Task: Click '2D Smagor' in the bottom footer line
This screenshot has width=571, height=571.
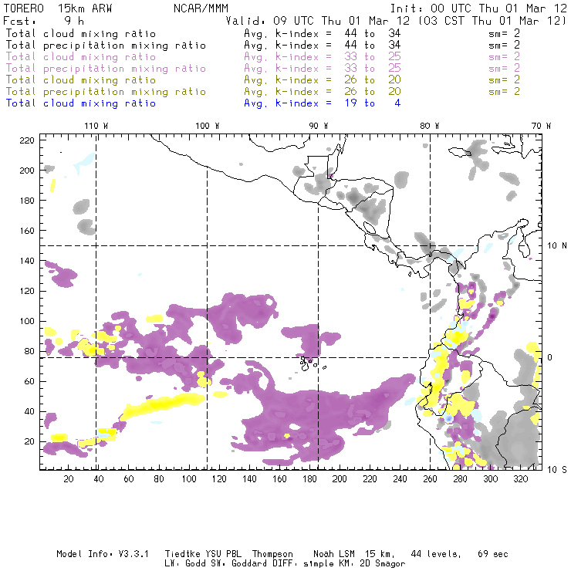Action: point(383,564)
